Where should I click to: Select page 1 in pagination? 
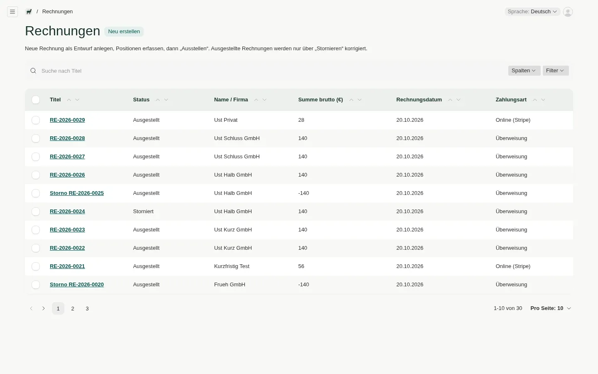click(x=58, y=308)
